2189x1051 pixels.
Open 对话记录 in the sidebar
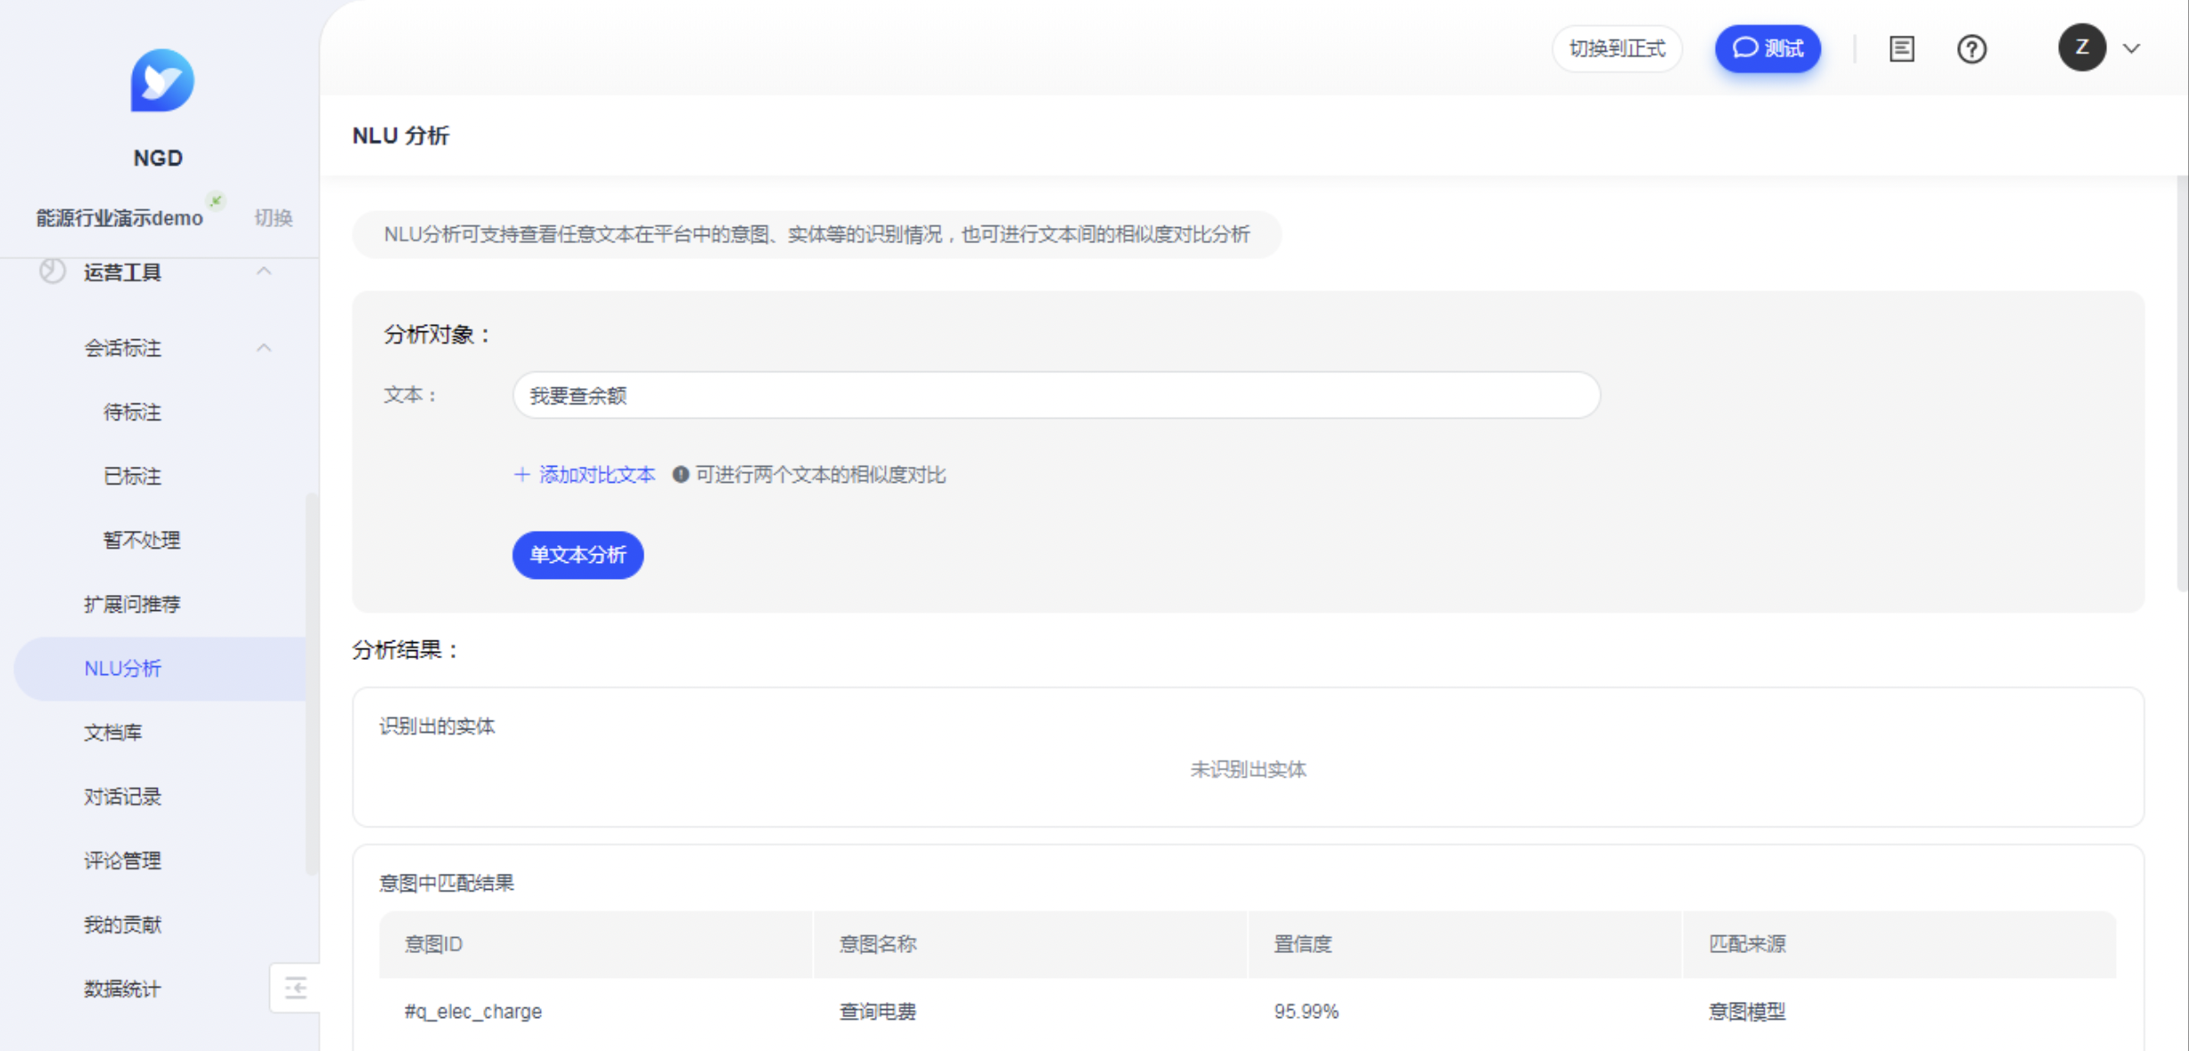click(122, 796)
